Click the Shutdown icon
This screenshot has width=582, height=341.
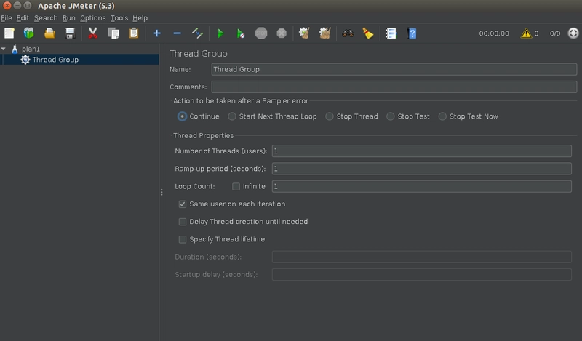[x=282, y=33]
